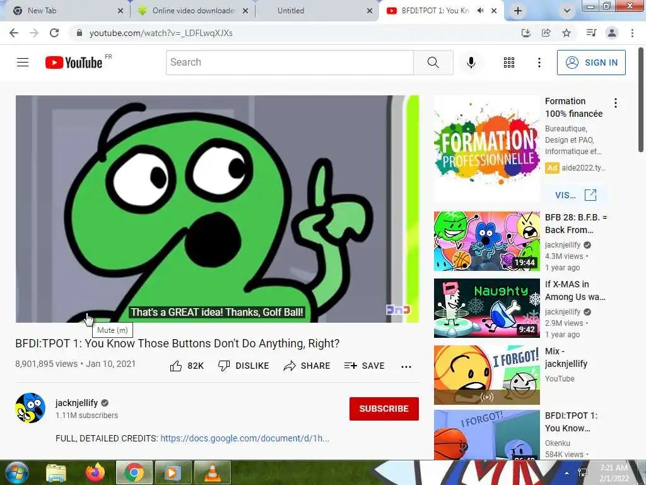This screenshot has width=646, height=485.
Task: Open the Formation Professionnelle ad thumbnail
Action: coord(486,148)
